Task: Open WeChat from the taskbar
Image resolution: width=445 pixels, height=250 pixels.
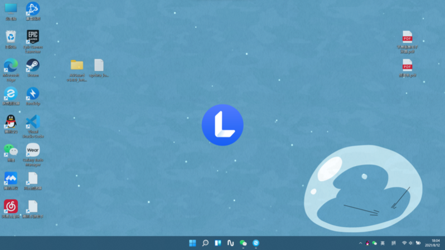Action: pos(243,243)
